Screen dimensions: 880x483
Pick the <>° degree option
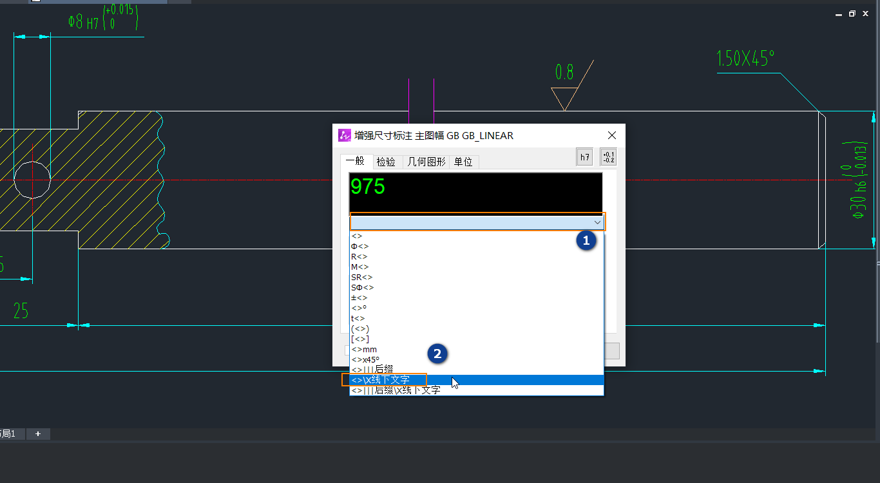pyautogui.click(x=477, y=308)
